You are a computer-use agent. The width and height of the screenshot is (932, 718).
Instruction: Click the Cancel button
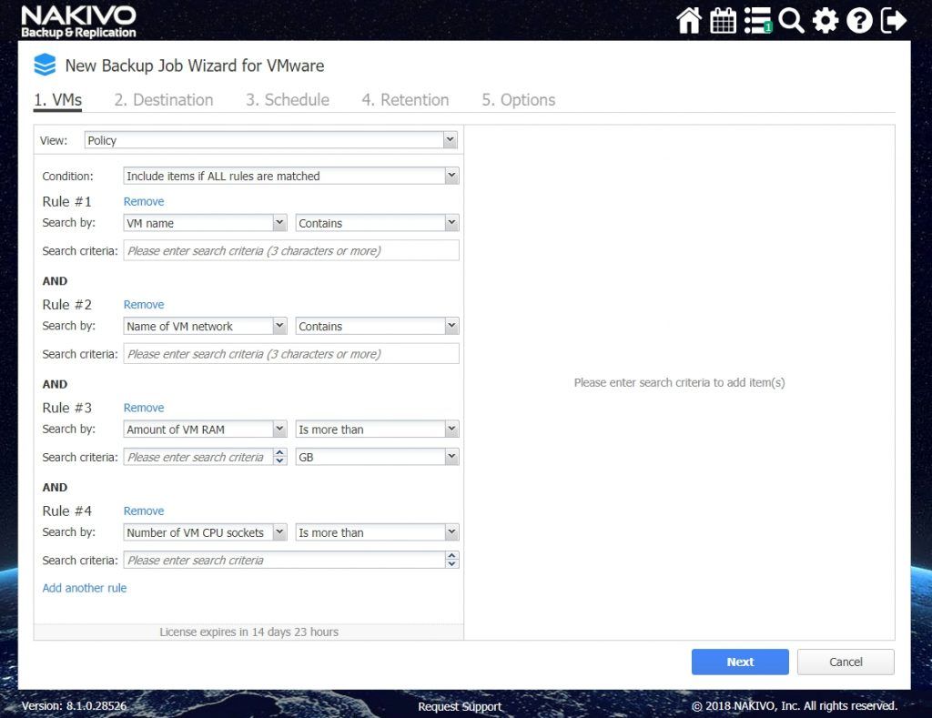pos(846,662)
